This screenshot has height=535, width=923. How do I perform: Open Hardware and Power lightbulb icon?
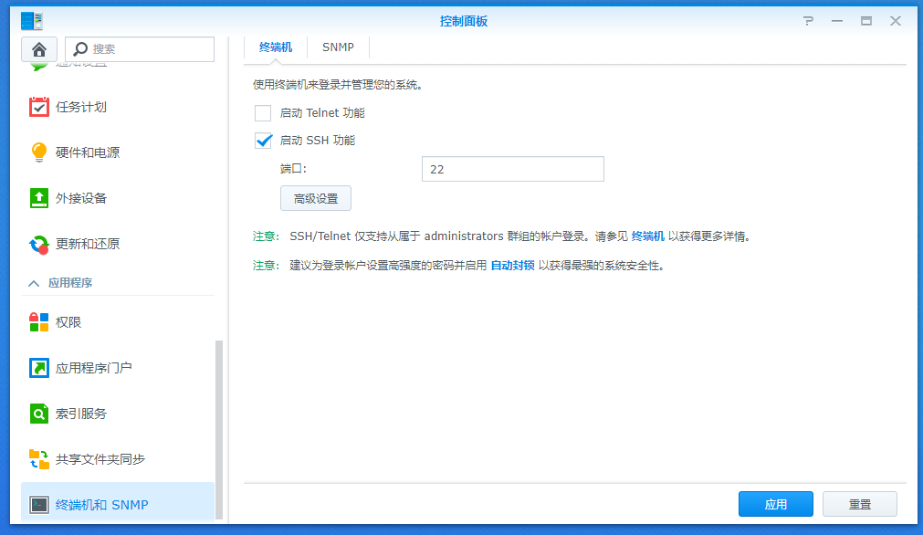tap(39, 152)
